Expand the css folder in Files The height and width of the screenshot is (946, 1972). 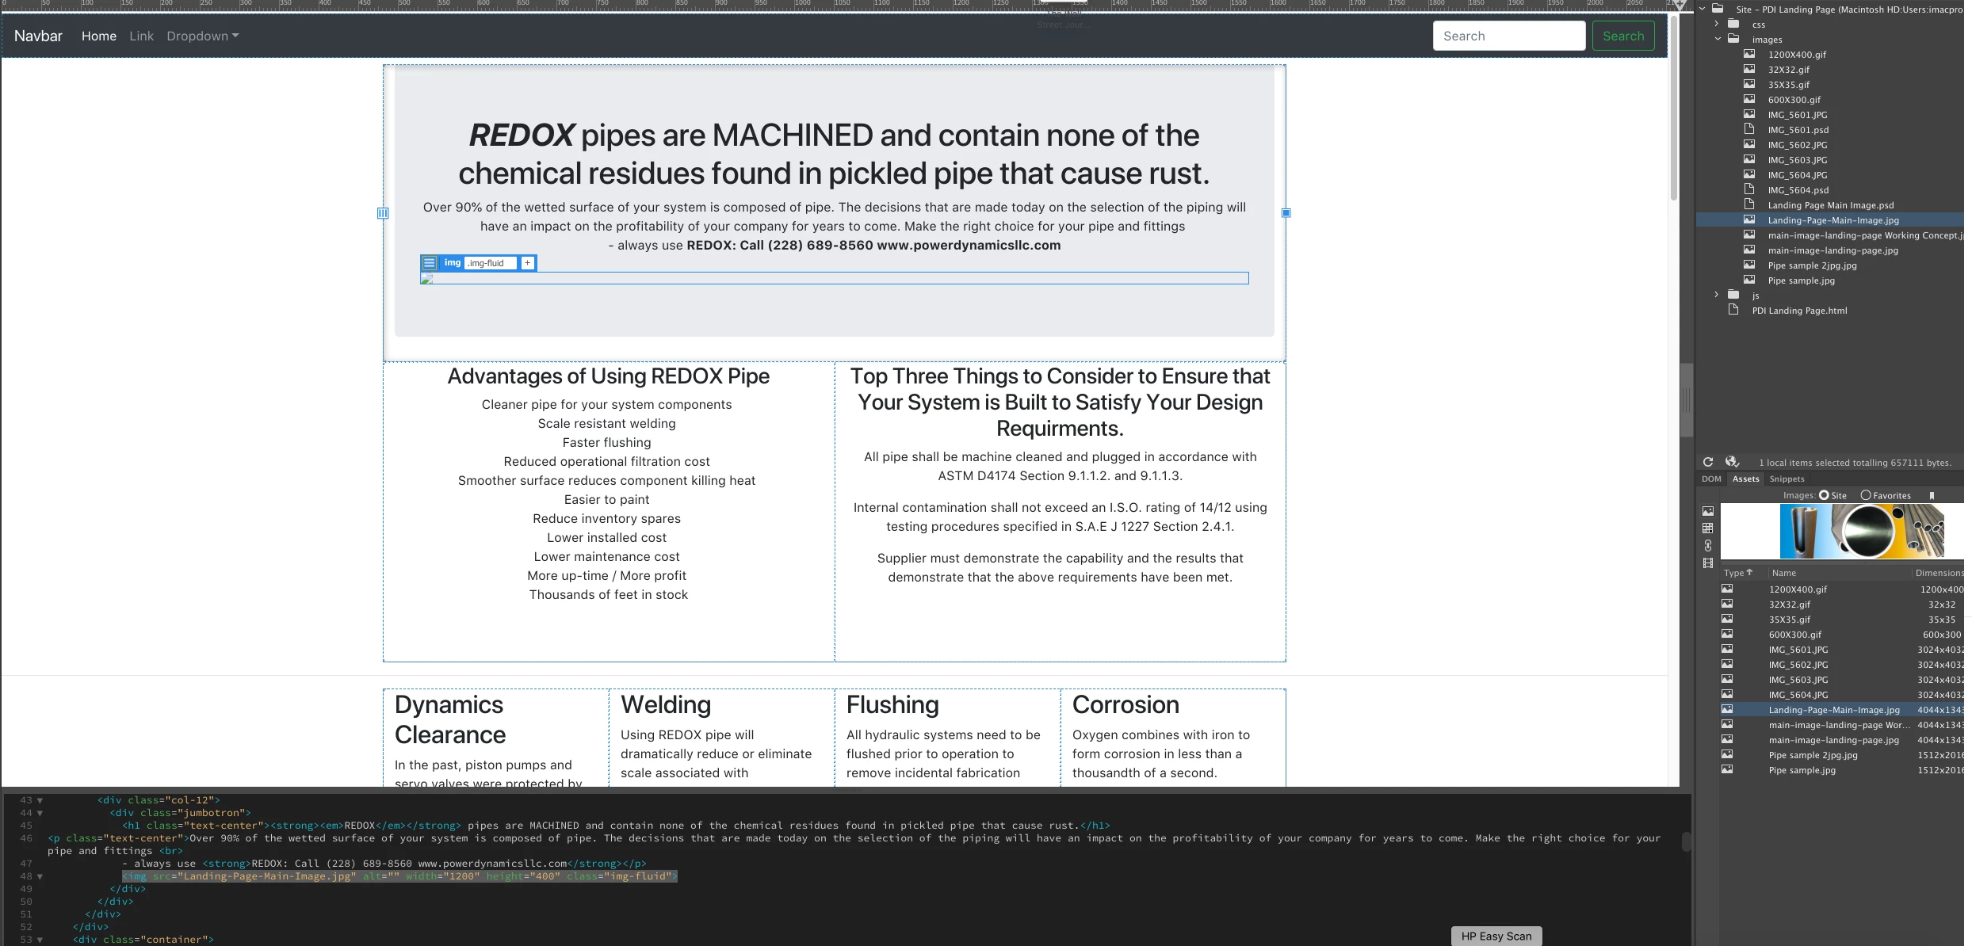coord(1717,24)
